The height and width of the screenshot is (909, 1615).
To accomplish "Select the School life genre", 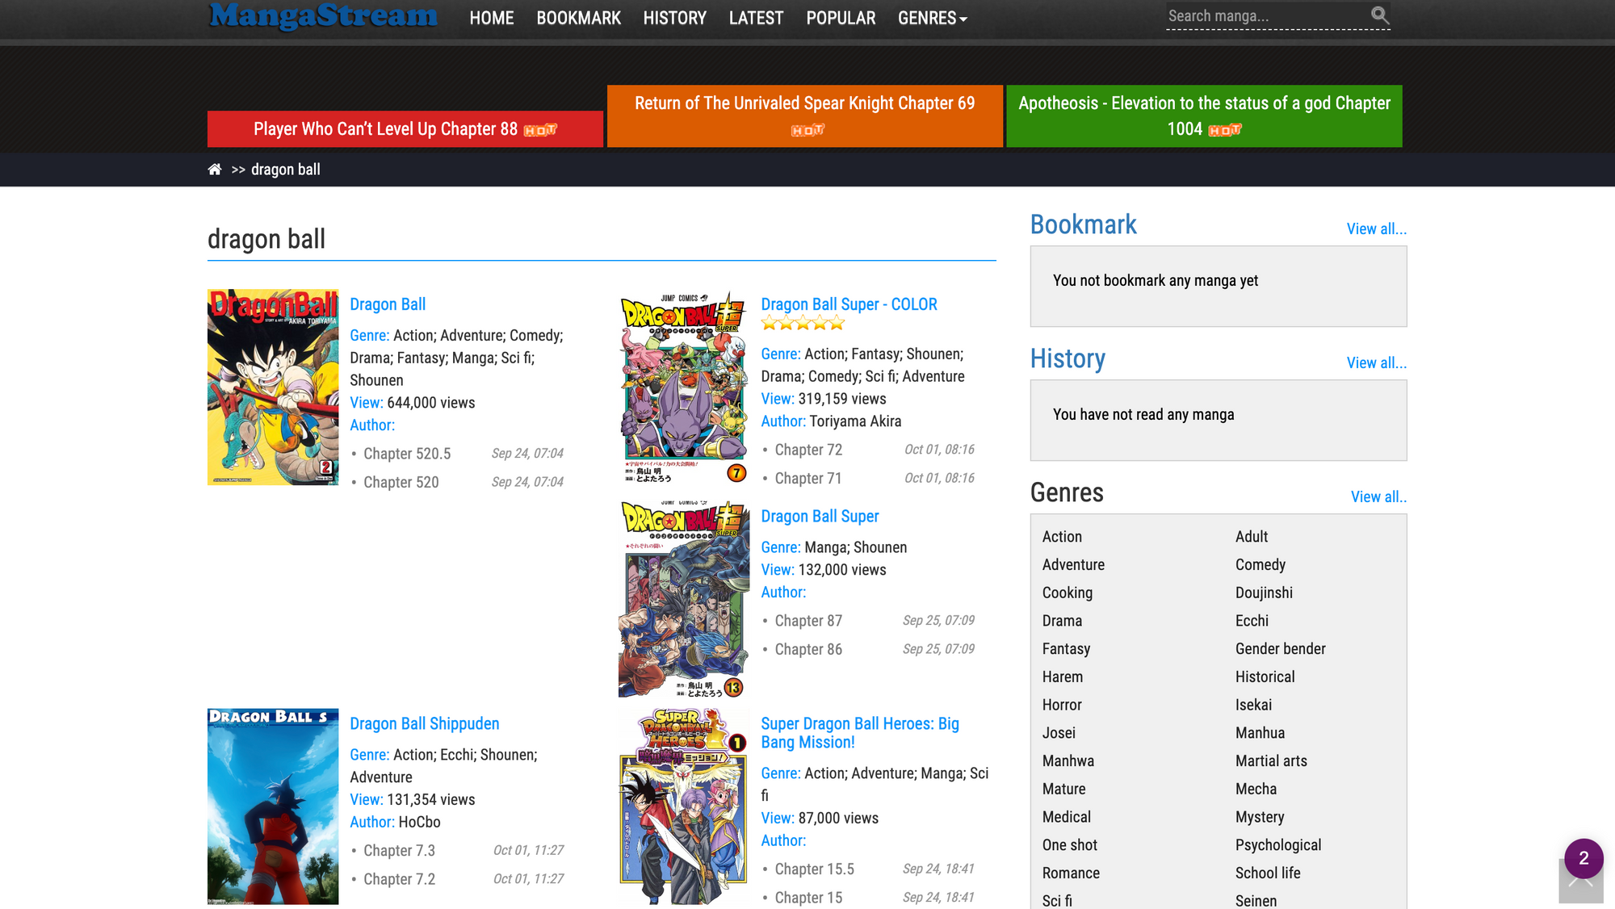I will [x=1268, y=873].
